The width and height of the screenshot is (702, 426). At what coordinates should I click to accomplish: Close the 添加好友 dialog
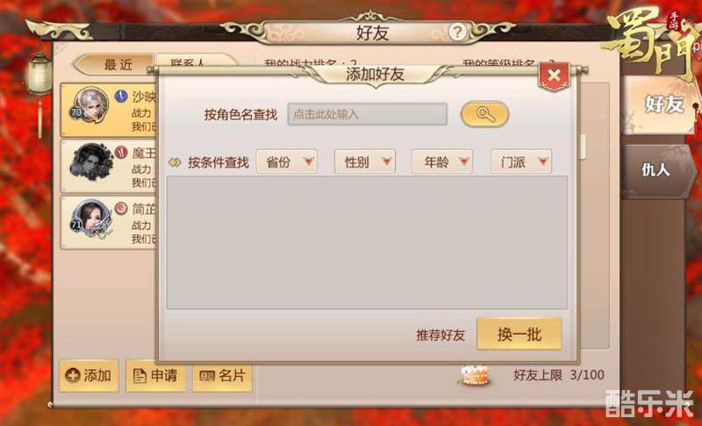(x=554, y=76)
